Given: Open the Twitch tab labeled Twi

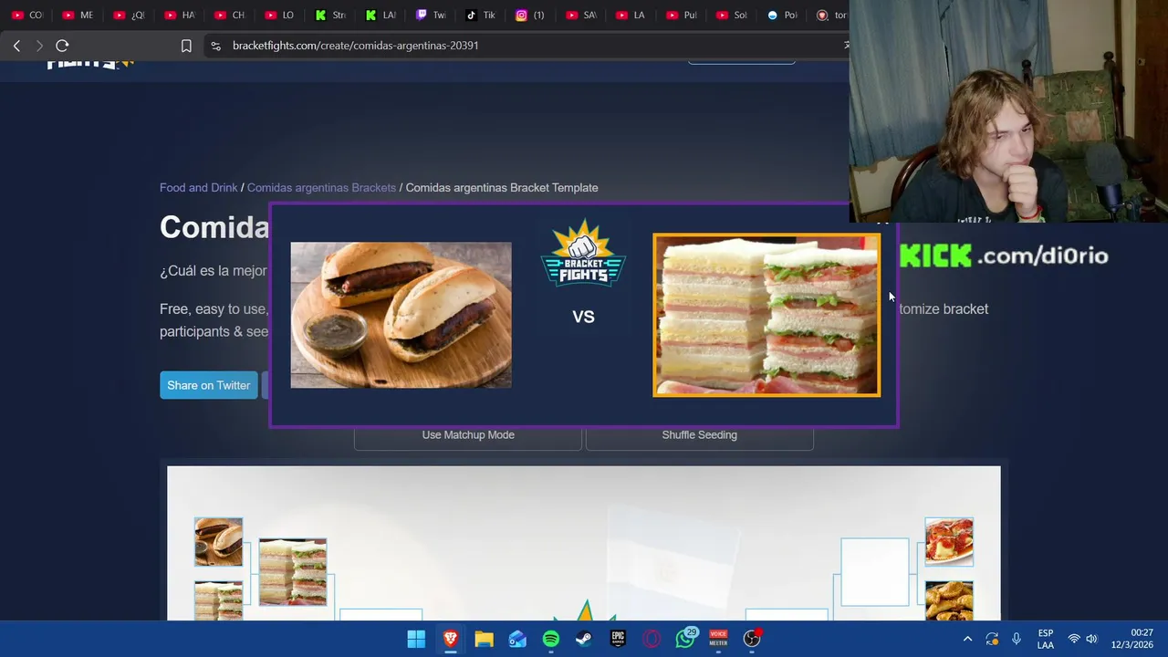Looking at the screenshot, I should pyautogui.click(x=431, y=15).
